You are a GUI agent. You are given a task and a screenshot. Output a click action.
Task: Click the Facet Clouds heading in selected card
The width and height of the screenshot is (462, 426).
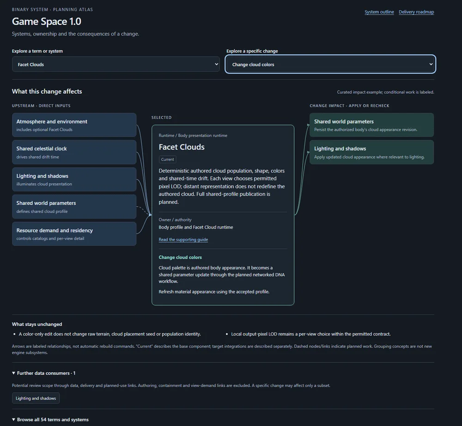[182, 147]
